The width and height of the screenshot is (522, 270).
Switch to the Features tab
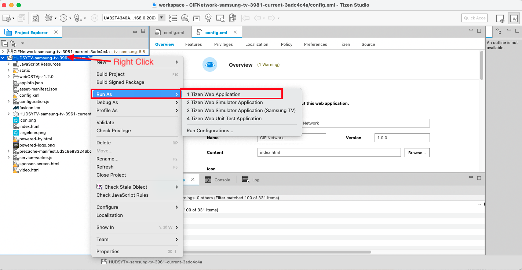pos(194,44)
